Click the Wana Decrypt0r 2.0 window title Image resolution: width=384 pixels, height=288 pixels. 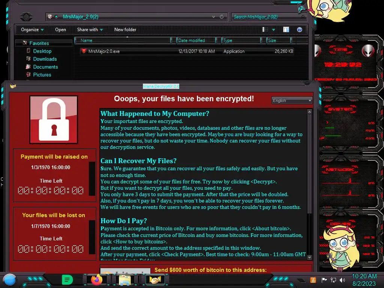(x=161, y=86)
